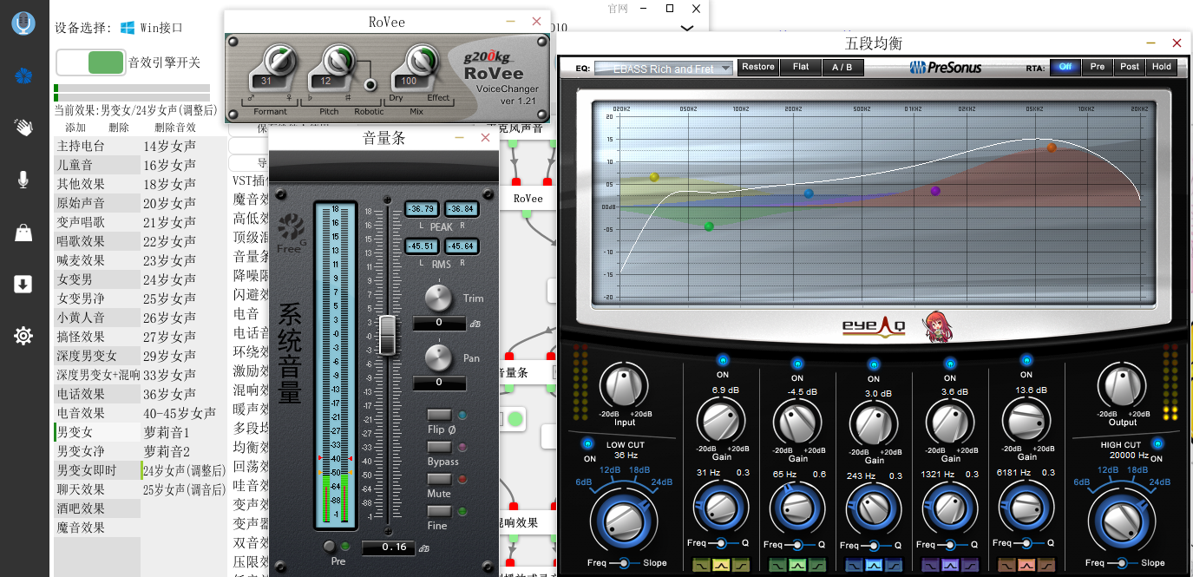Select the 主持电台 effect category

(96, 146)
